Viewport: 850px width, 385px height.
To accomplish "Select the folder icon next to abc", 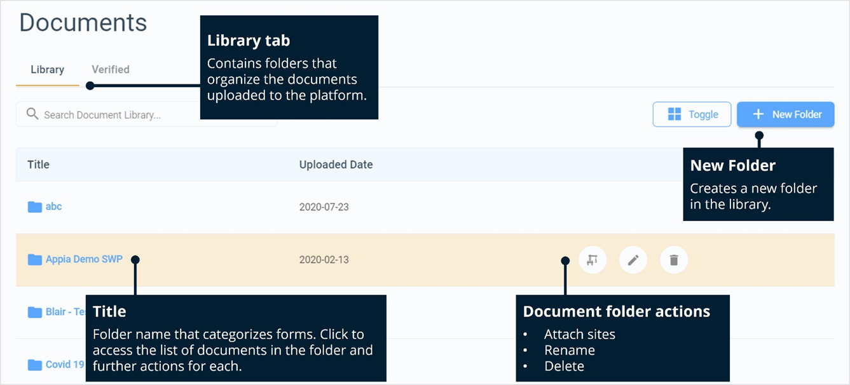I will coord(34,206).
